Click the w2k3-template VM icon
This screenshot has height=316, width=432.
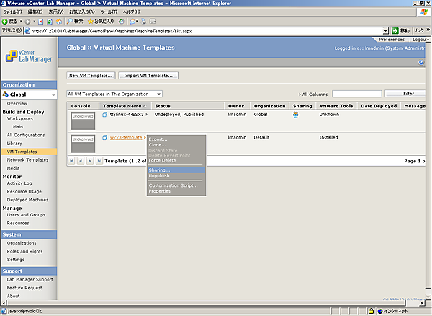pos(105,137)
